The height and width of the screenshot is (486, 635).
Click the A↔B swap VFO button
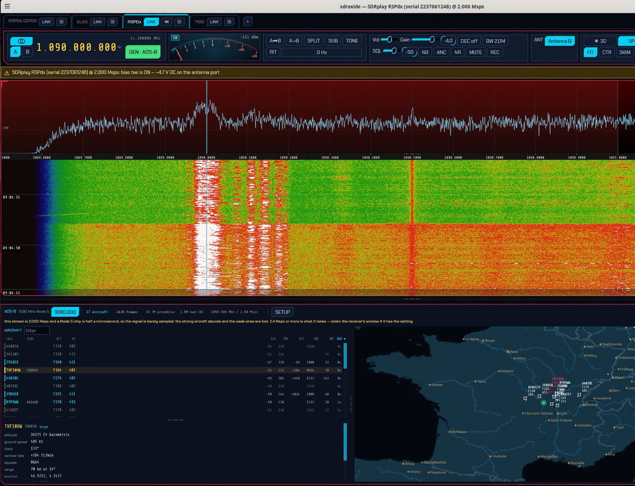(x=275, y=41)
